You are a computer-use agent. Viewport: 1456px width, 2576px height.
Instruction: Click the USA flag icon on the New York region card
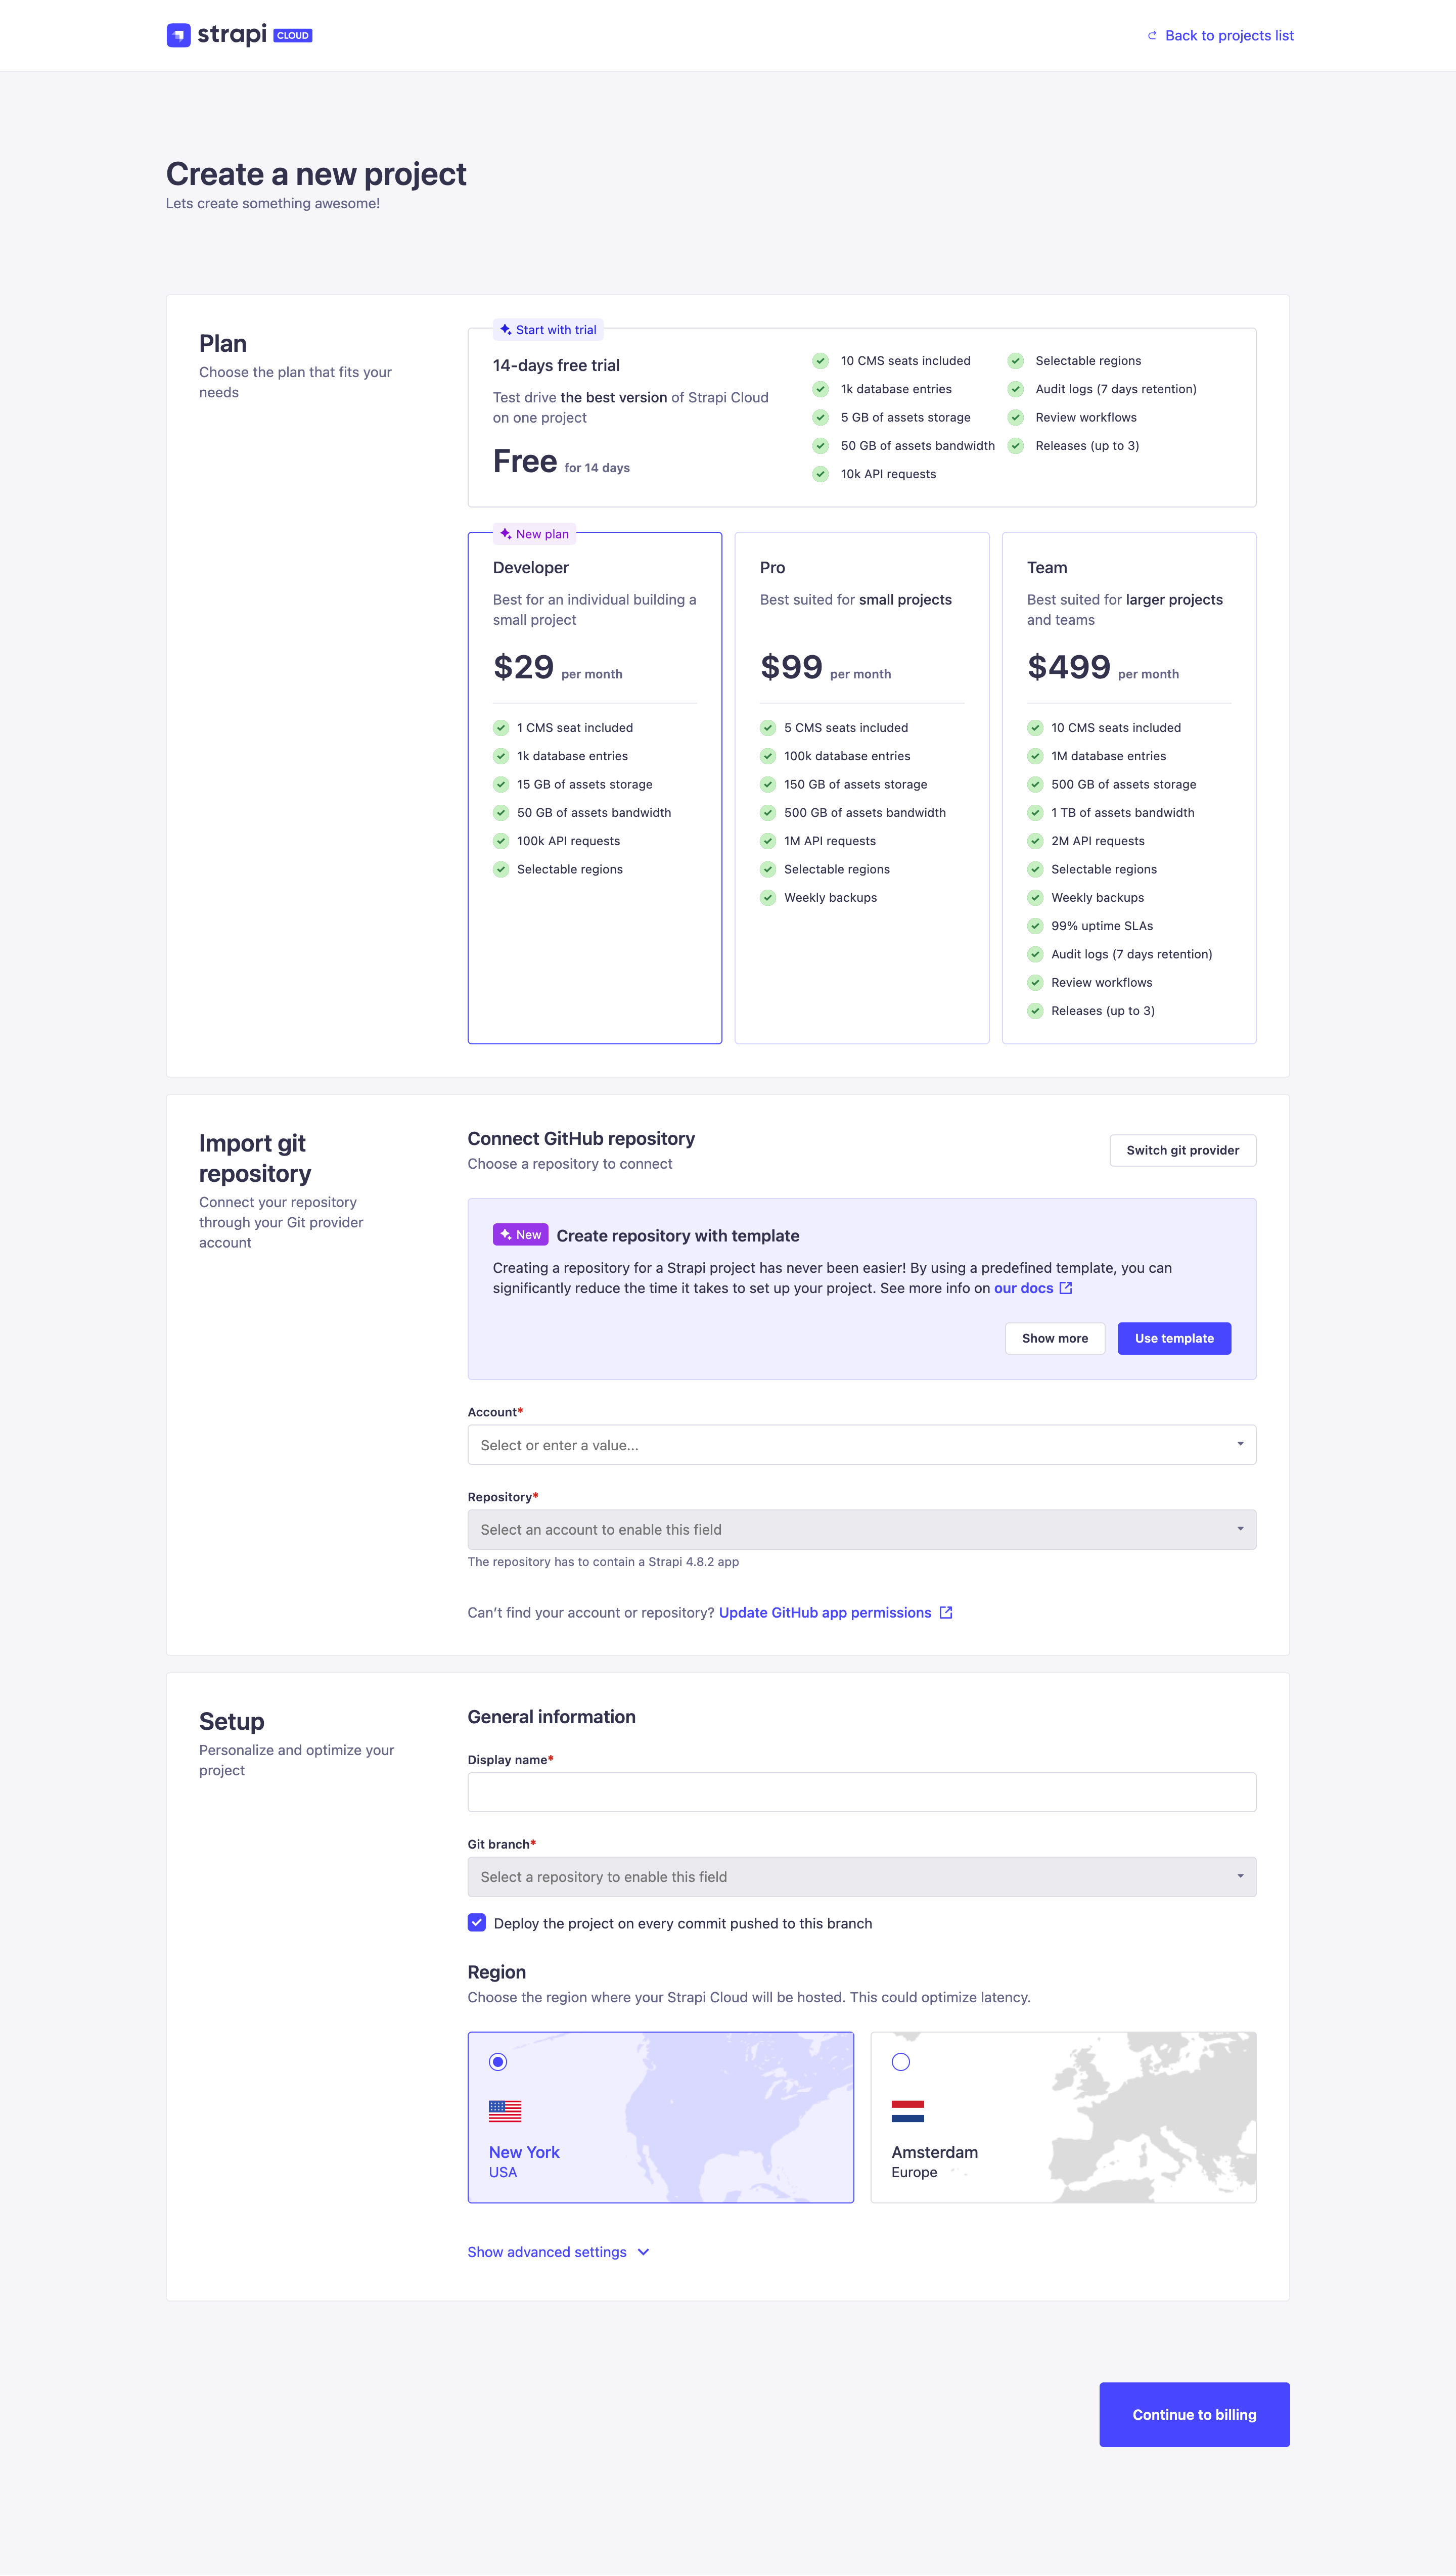(x=505, y=2111)
